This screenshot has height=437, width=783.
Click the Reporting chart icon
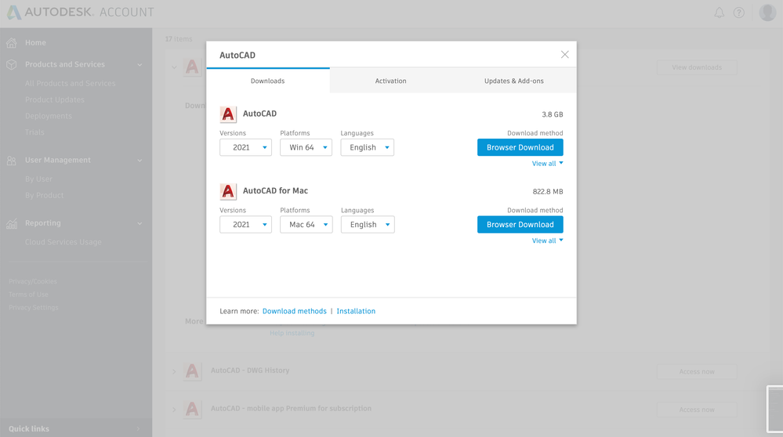tap(12, 223)
